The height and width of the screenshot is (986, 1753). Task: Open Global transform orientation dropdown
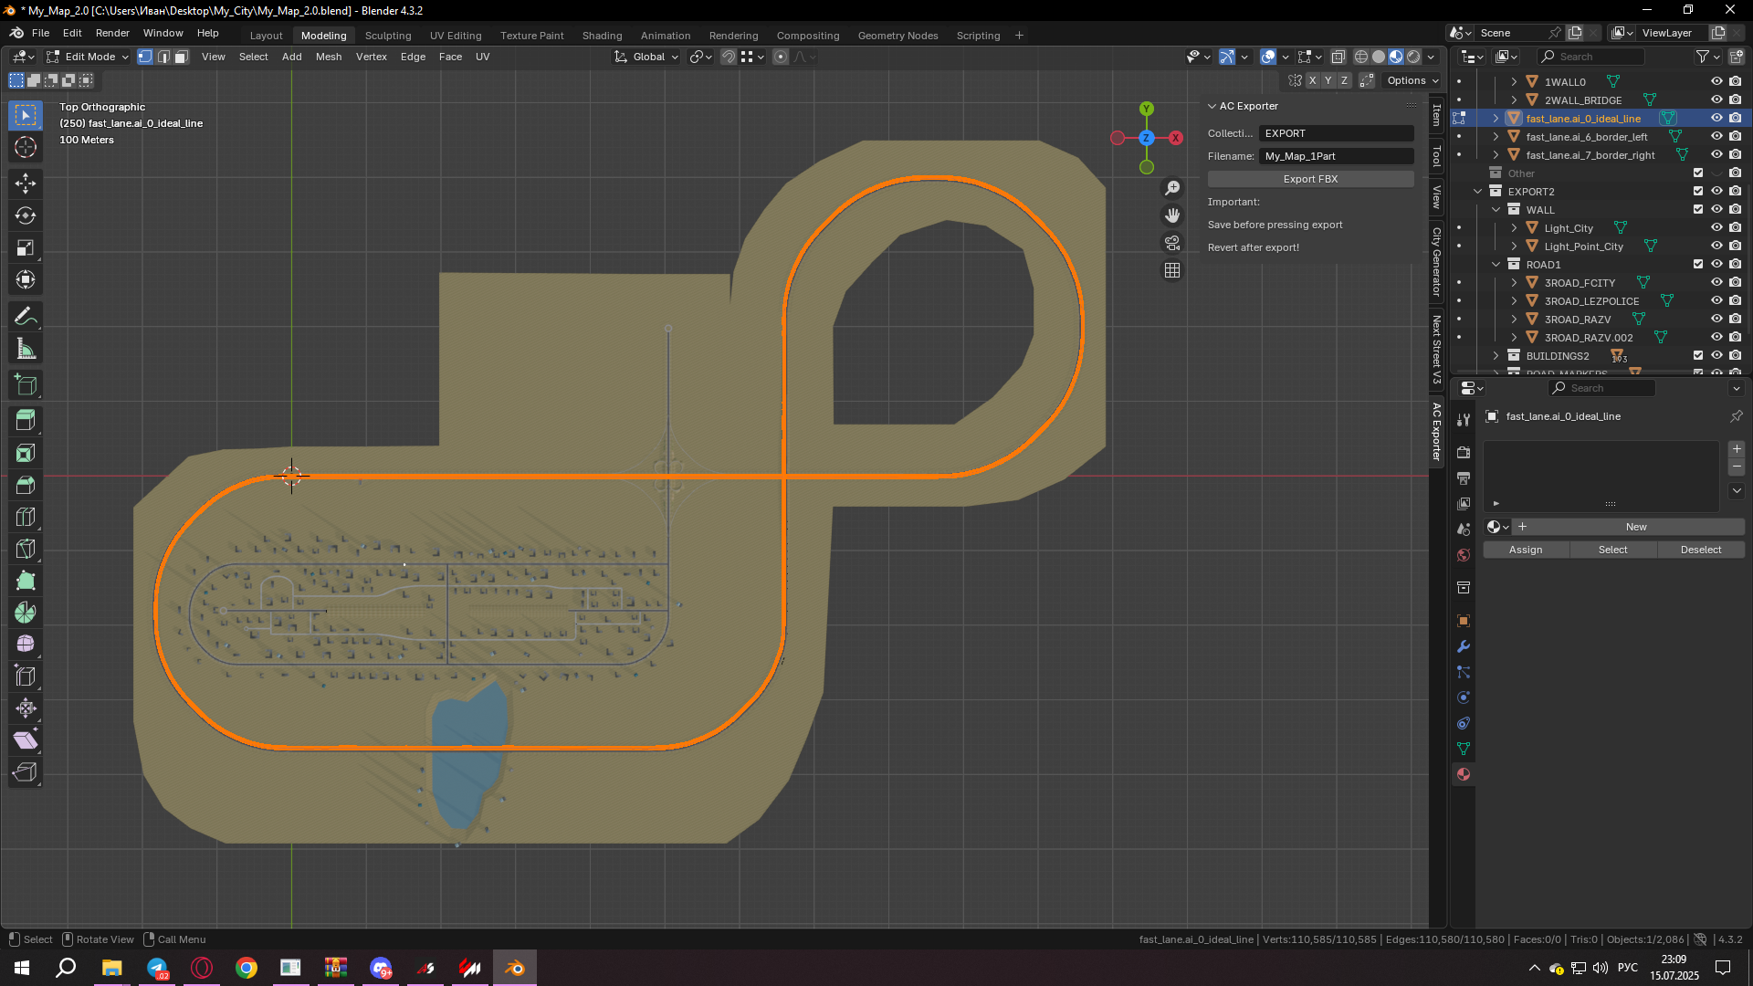[x=646, y=57]
